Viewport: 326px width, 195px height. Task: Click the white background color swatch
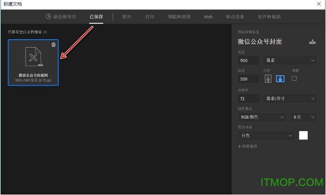pyautogui.click(x=303, y=135)
